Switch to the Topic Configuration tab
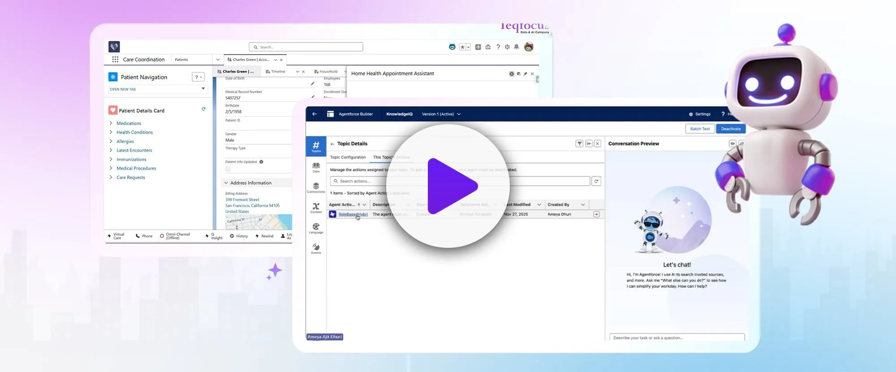 pyautogui.click(x=348, y=157)
